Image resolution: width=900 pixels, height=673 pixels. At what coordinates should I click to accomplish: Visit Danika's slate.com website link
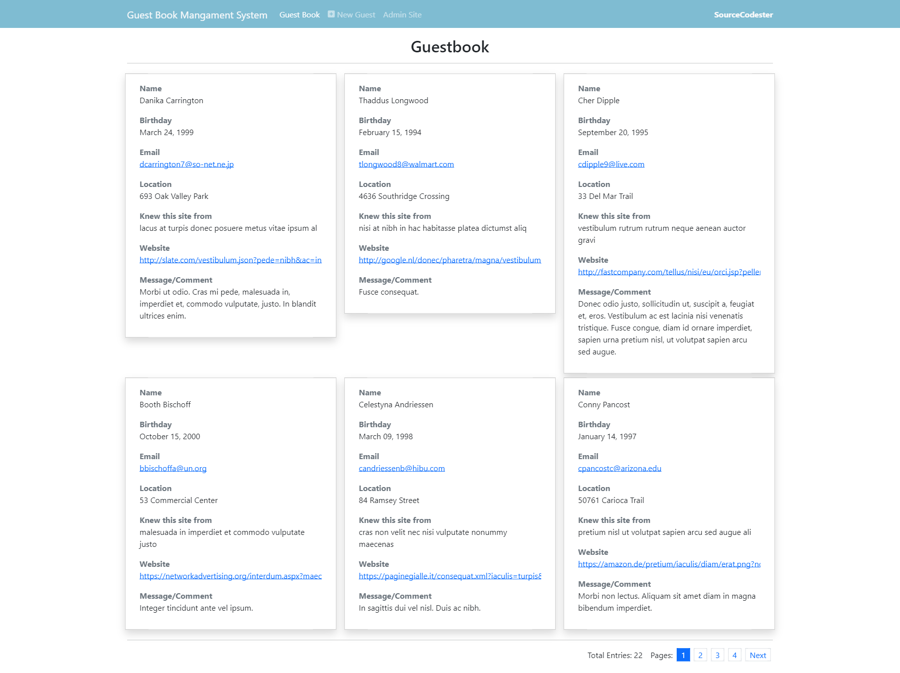point(230,260)
